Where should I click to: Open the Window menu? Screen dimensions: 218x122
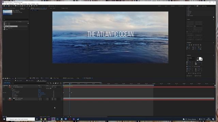(x=33, y=4)
